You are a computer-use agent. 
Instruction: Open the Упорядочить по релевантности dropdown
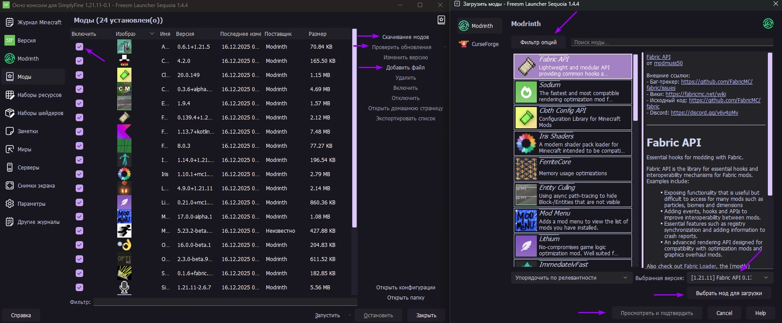click(571, 278)
